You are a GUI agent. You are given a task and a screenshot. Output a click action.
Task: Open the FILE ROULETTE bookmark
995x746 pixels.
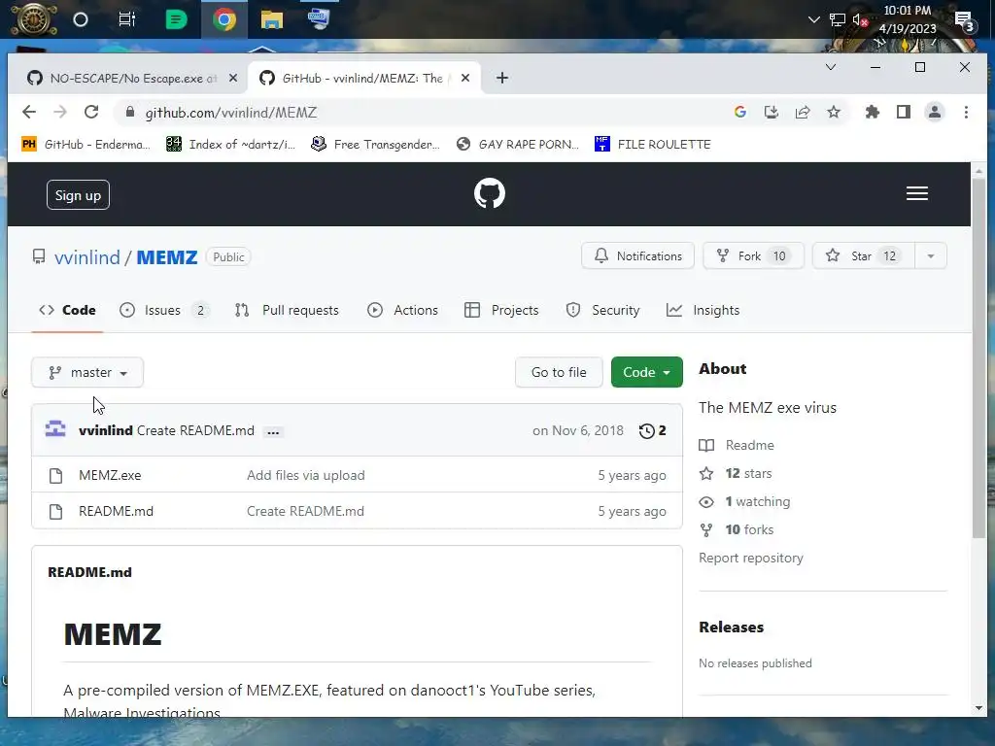coord(652,145)
